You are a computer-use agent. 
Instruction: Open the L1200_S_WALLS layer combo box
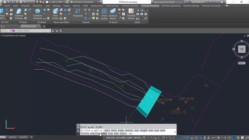point(26,31)
